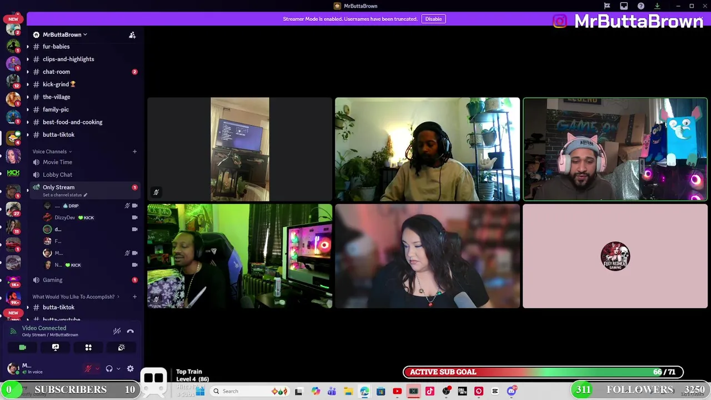This screenshot has height=400, width=711.
Task: Expand the family-pic channel arrow
Action: pyautogui.click(x=27, y=109)
